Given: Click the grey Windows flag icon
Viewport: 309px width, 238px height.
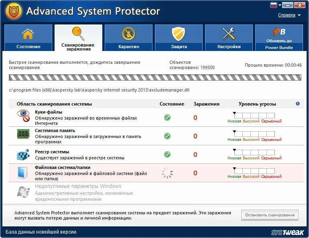Looking at the screenshot, I should coord(23,192).
